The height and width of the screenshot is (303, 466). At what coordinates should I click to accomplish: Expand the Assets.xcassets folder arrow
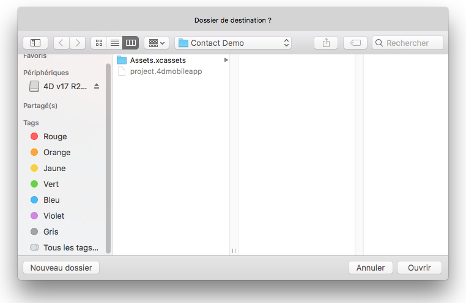coord(226,60)
